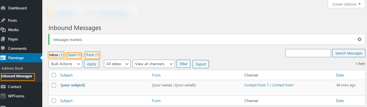The width and height of the screenshot is (367, 107).
Task: Open the Dashboard gauge icon
Action: [x=3, y=8]
